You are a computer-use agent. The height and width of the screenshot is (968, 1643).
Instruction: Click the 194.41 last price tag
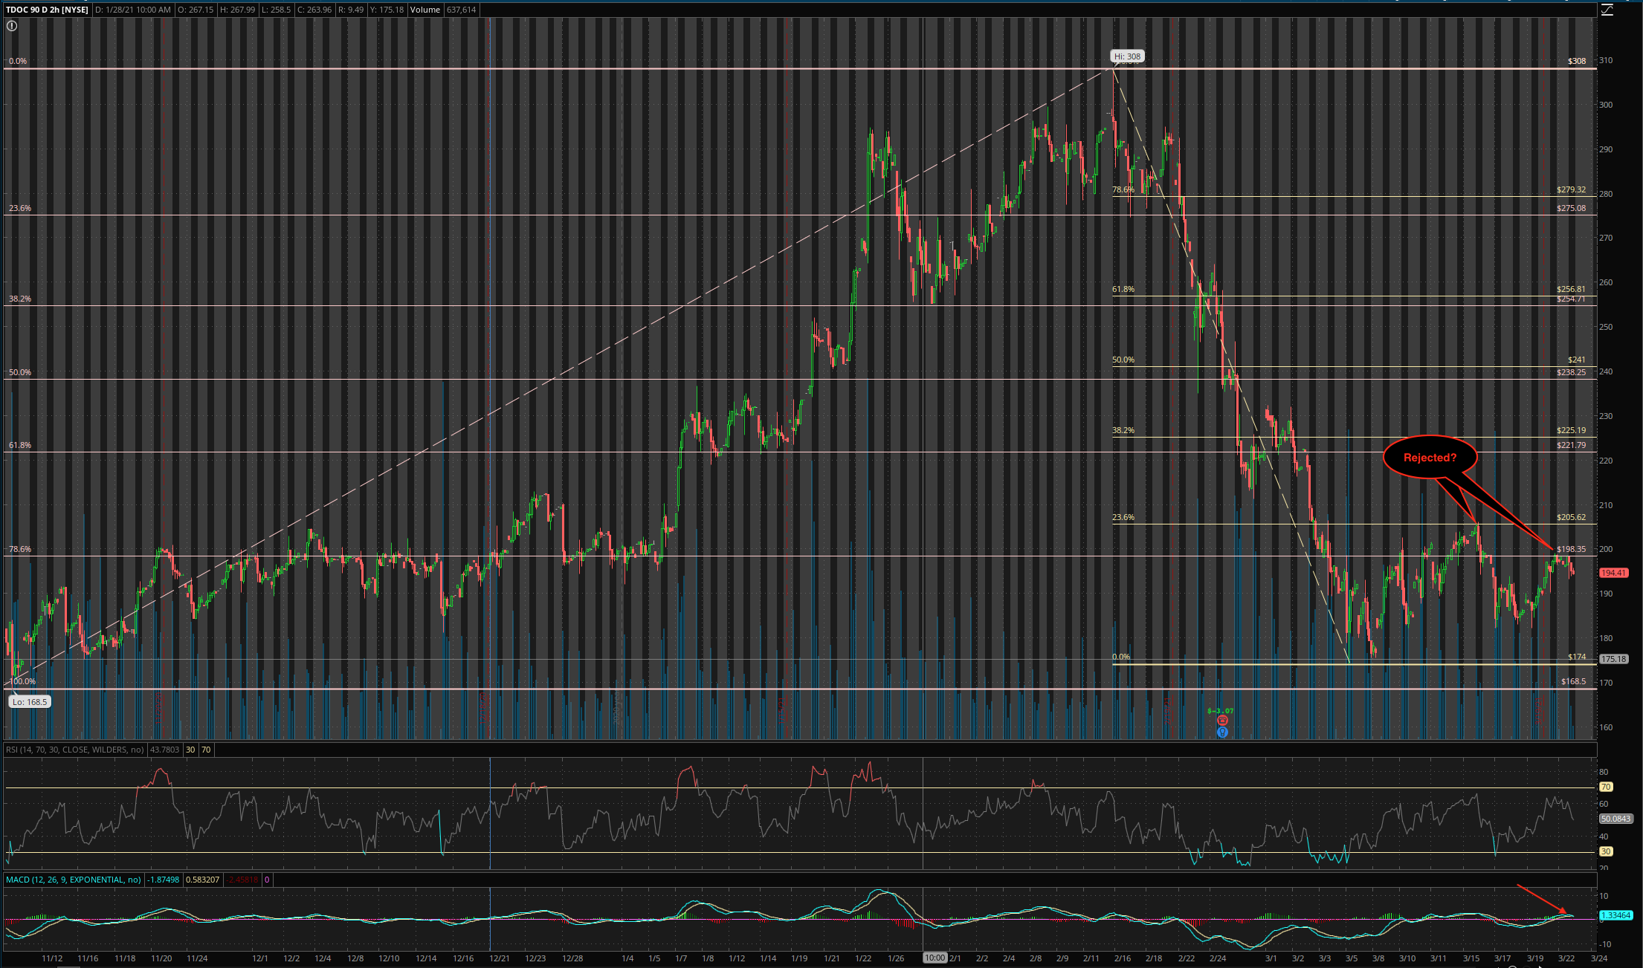pos(1613,573)
